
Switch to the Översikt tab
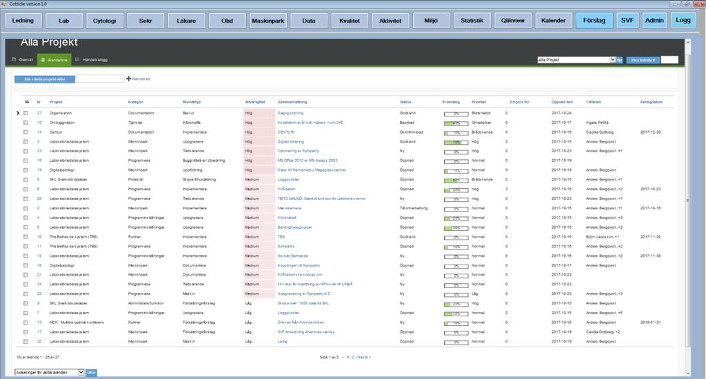tap(23, 59)
